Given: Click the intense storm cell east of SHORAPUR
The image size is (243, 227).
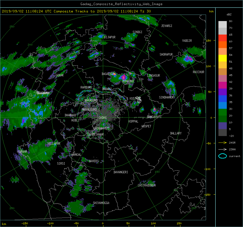Looking at the screenshot, I should click(x=188, y=59).
